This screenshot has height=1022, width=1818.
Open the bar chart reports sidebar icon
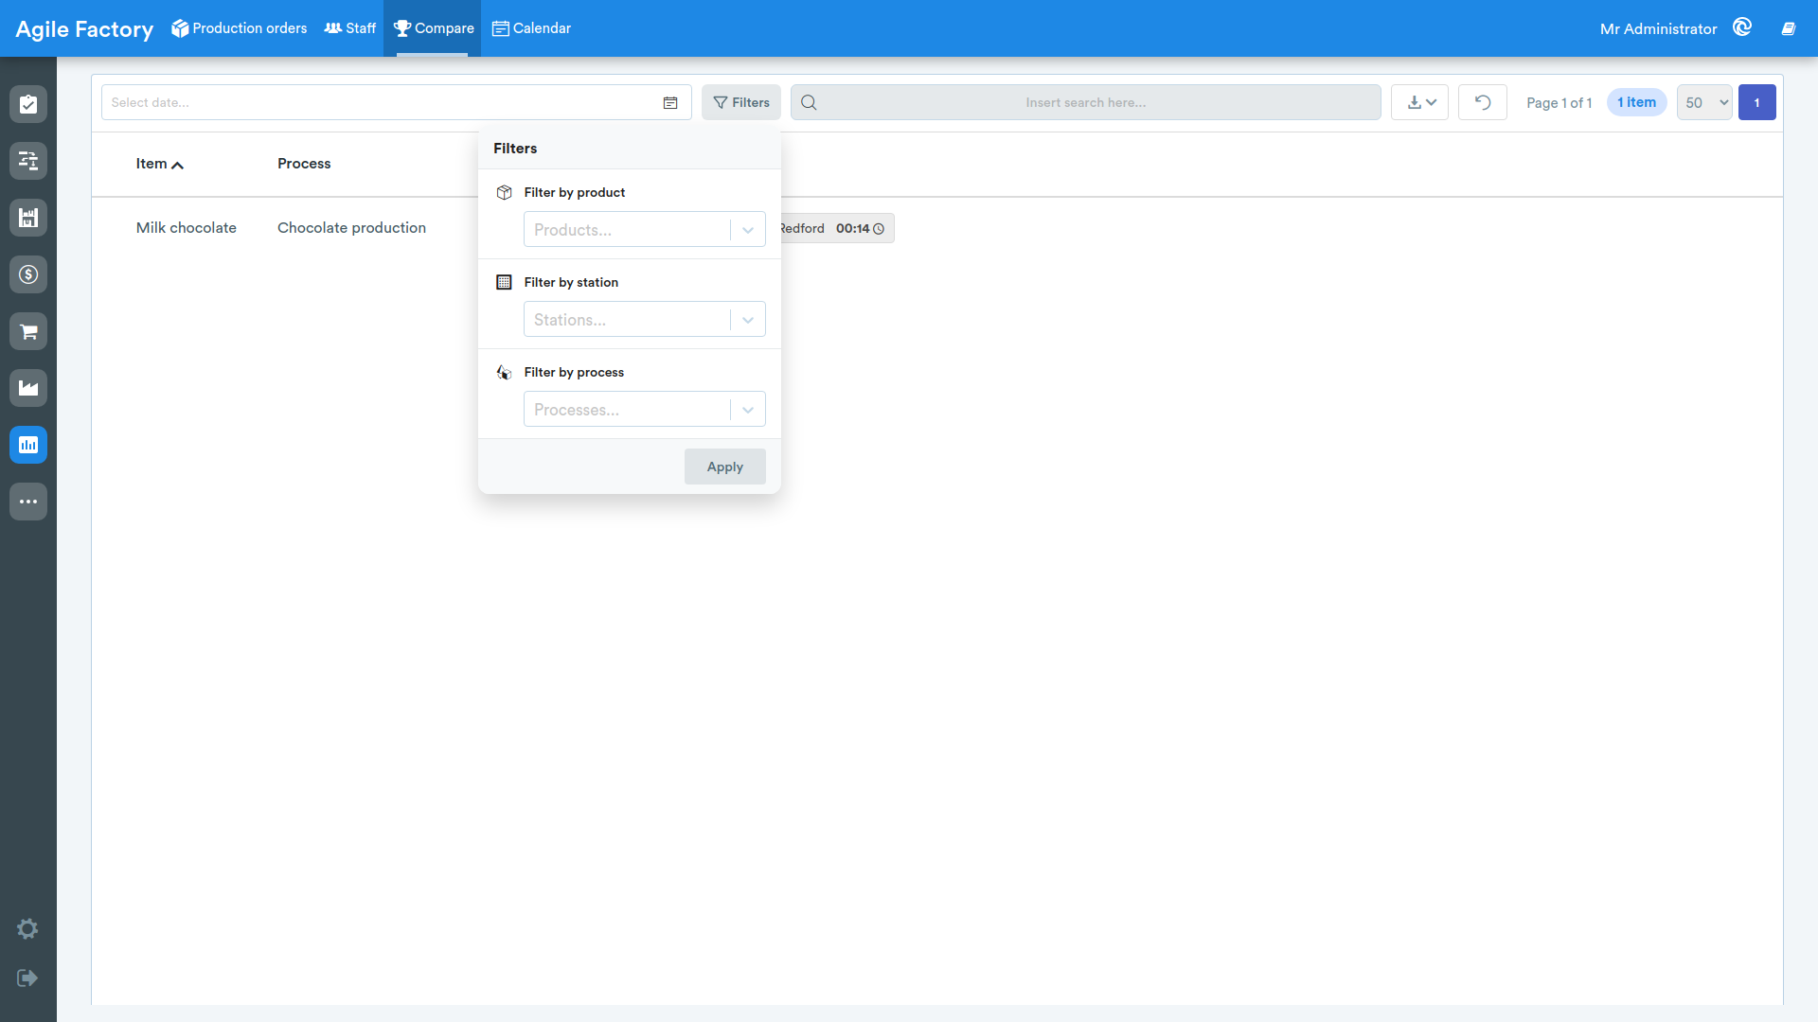[x=28, y=445]
